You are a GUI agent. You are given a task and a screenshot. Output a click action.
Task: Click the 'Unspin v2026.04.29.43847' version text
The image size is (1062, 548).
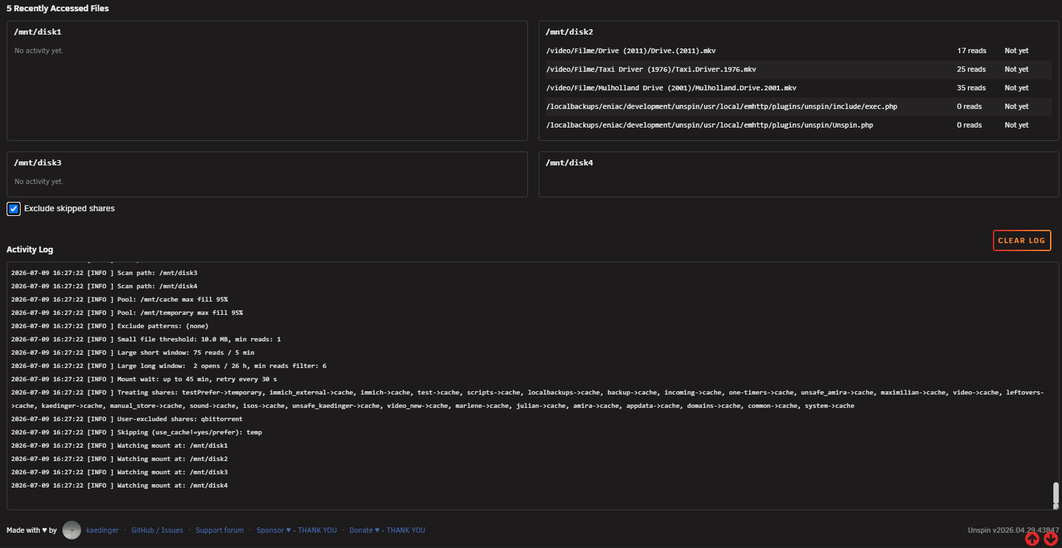(x=1013, y=530)
